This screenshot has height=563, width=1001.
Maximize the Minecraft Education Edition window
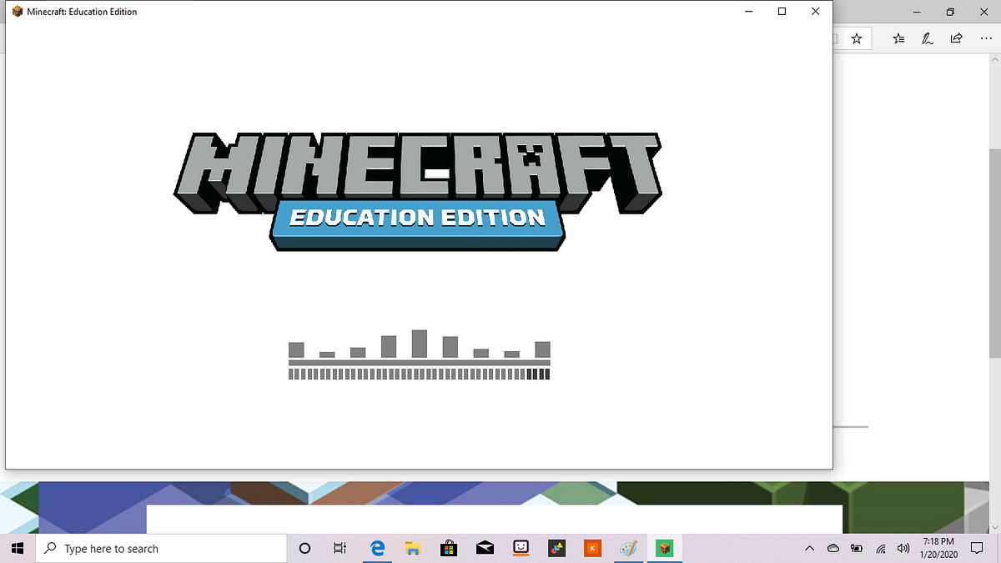(782, 12)
